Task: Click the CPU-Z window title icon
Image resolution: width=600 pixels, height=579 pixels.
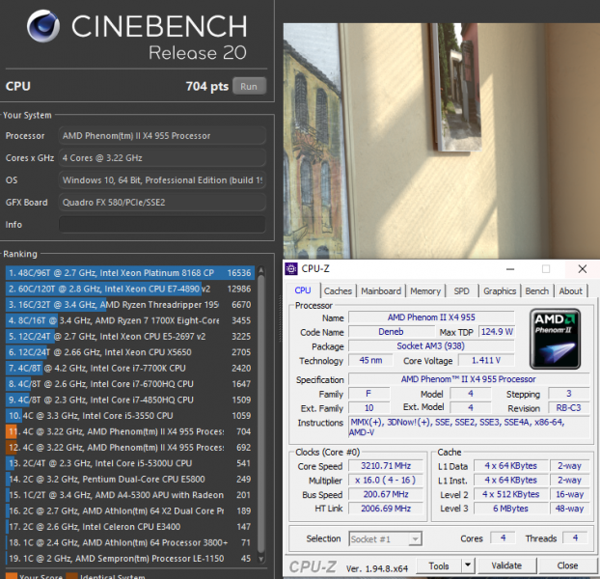Action: pos(291,269)
